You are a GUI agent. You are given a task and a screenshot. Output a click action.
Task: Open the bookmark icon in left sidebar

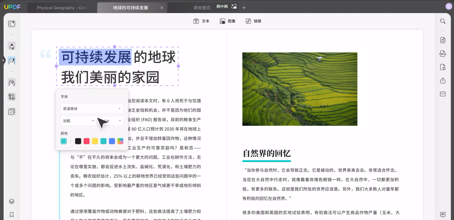click(12, 215)
